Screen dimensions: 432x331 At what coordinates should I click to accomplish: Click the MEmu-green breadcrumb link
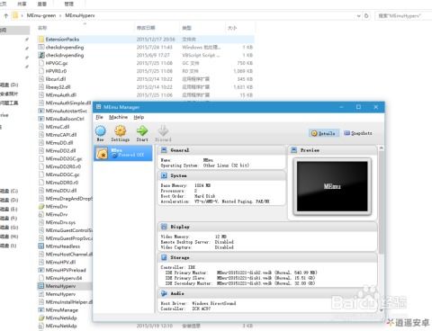click(41, 15)
